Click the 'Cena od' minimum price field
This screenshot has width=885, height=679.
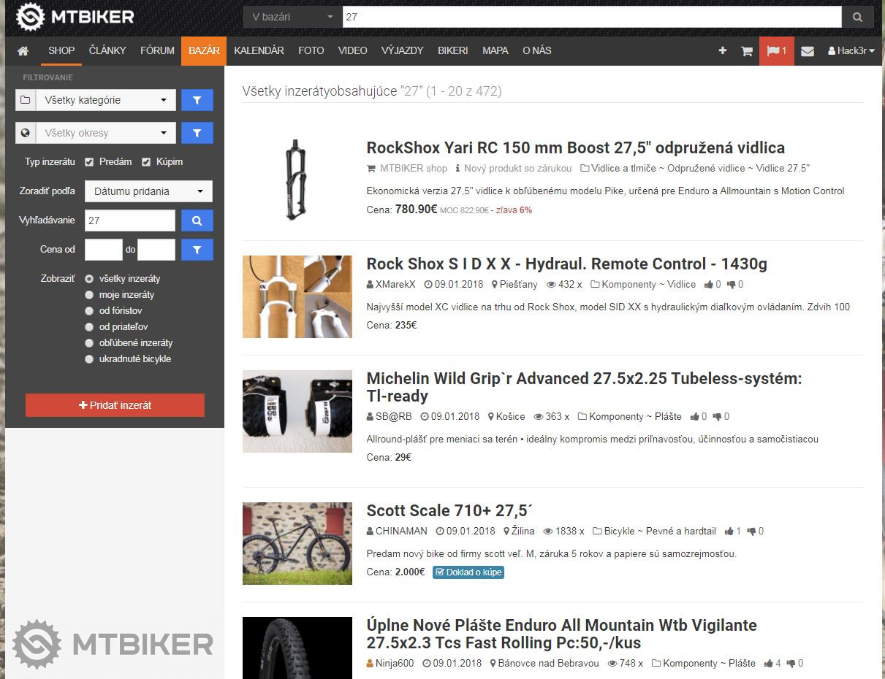click(x=103, y=250)
